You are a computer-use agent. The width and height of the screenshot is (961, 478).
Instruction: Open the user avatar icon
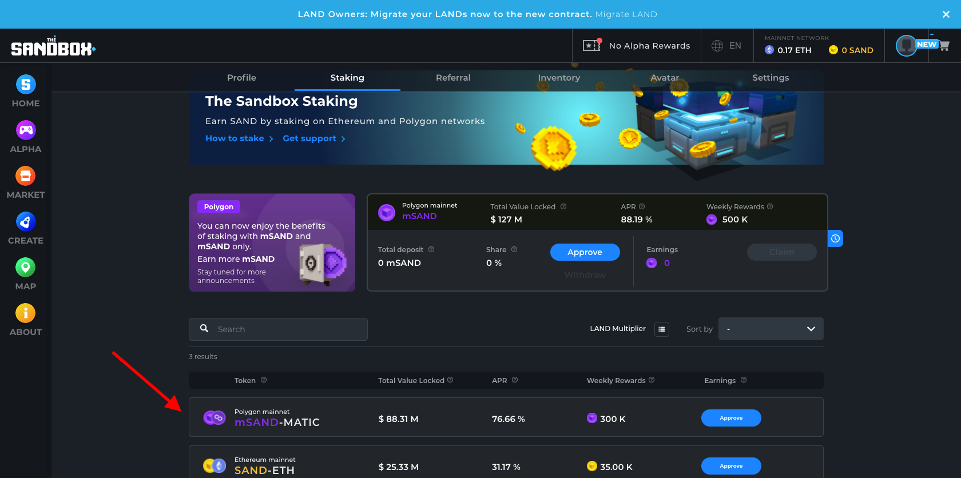[x=906, y=46]
